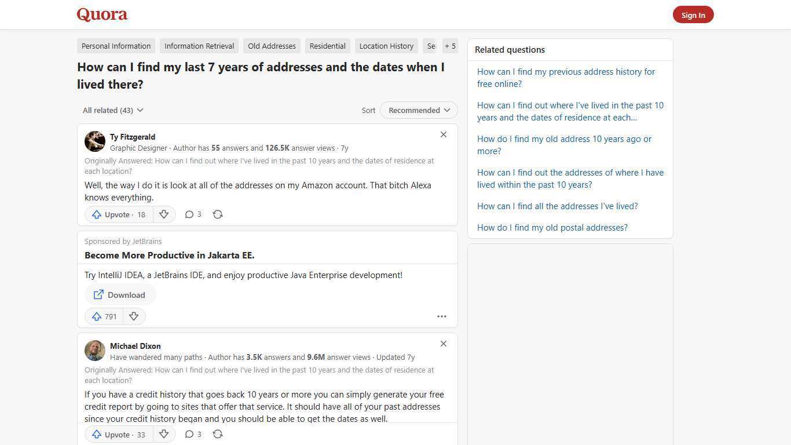The height and width of the screenshot is (445, 791).
Task: Downvote Ty Fitzgerald's answer
Action: pyautogui.click(x=164, y=214)
